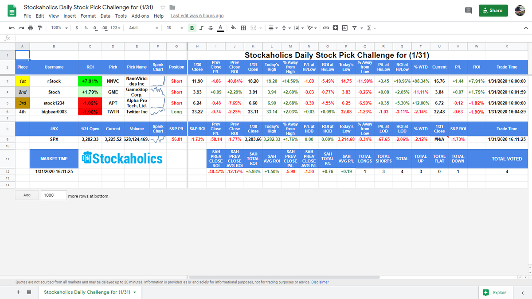Select Stockaholics Daily Challenge sheet tab

pyautogui.click(x=90, y=292)
